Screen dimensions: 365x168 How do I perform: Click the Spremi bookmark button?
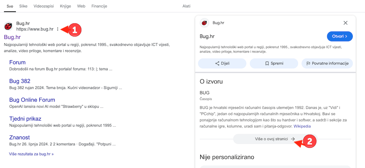[x=274, y=64]
